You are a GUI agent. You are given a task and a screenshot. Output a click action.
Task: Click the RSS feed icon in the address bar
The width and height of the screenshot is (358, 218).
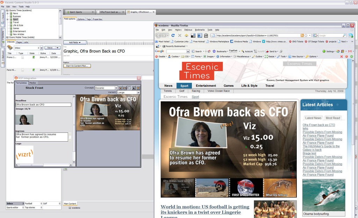click(x=302, y=35)
